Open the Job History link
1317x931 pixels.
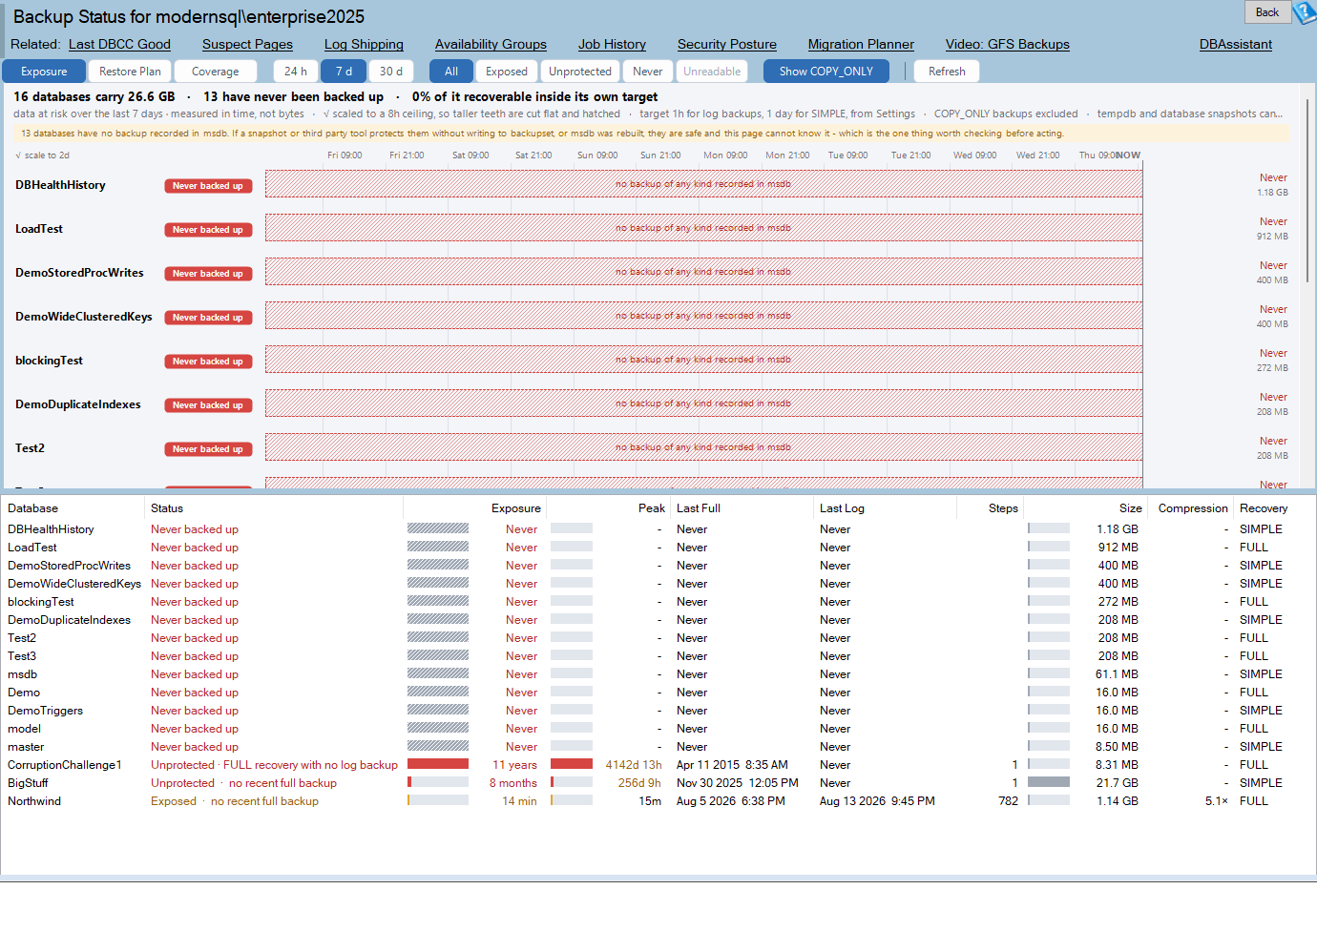pos(612,44)
